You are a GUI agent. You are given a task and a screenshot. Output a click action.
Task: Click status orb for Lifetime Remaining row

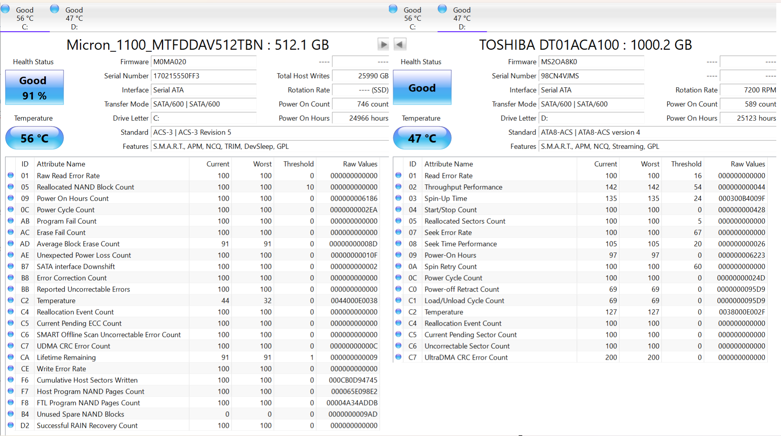click(x=11, y=357)
